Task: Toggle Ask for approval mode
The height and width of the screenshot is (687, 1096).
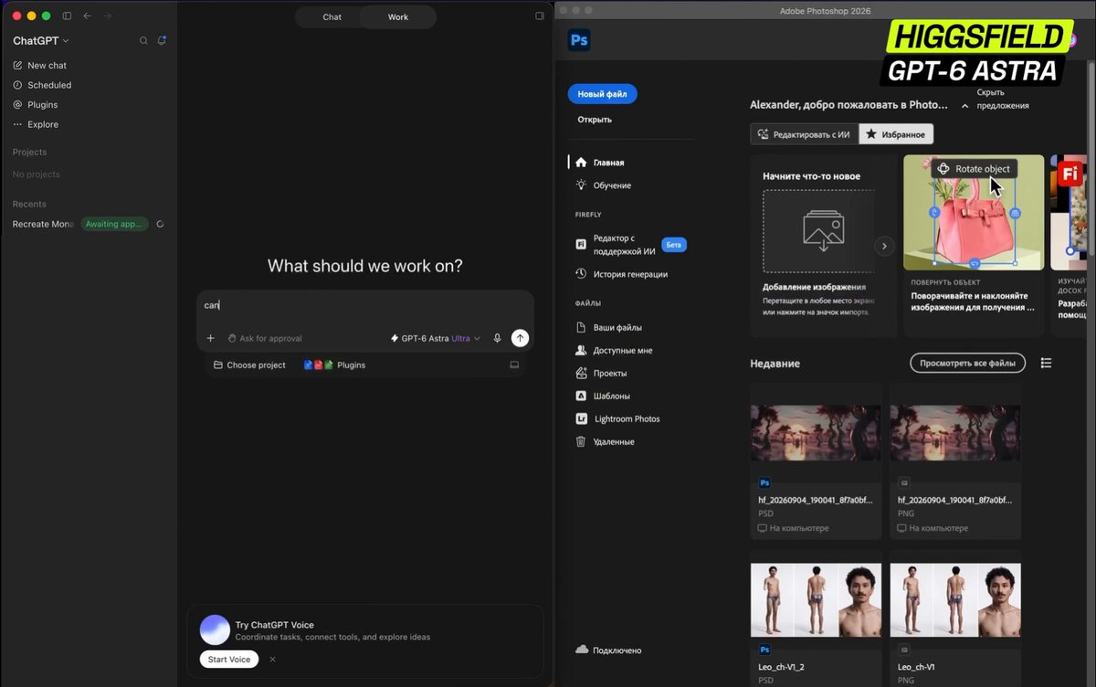Action: pyautogui.click(x=264, y=338)
